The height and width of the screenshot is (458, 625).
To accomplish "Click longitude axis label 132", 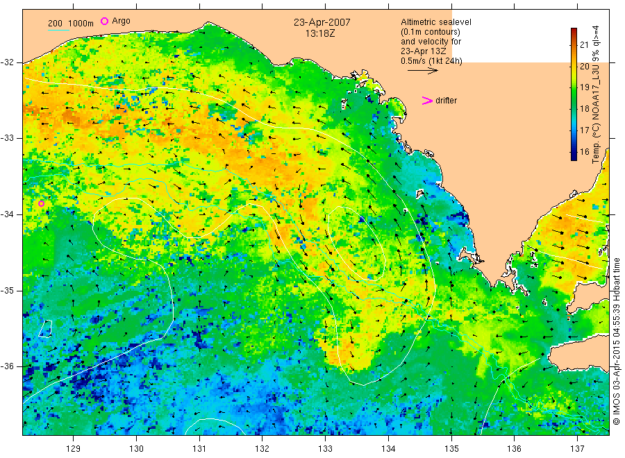I will 262,448.
